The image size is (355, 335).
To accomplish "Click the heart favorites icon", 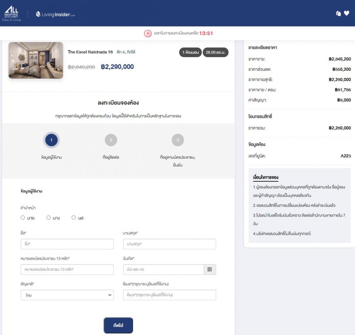I will point(346,14).
